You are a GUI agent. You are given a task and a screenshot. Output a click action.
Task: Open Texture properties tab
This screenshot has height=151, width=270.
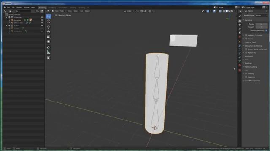(240, 70)
